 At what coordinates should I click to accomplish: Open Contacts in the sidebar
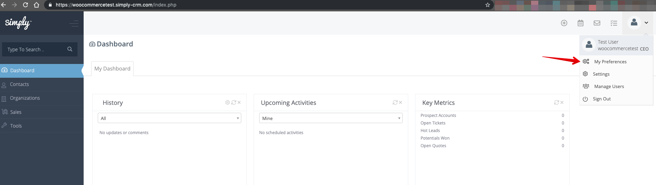(x=19, y=84)
